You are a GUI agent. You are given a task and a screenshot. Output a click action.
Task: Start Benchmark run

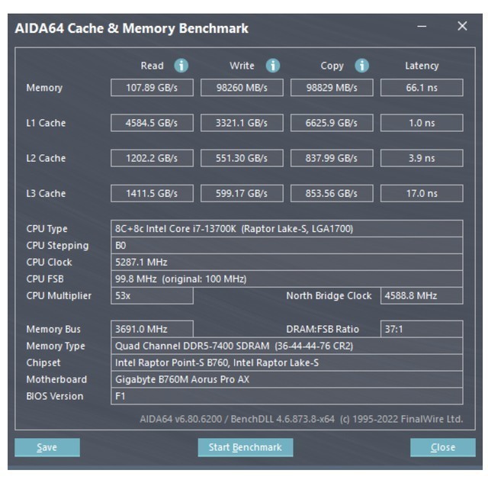(246, 447)
